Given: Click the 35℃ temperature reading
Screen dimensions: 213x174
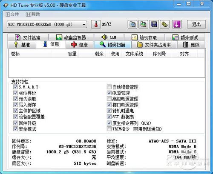Looking at the screenshot, I should click(106, 24).
